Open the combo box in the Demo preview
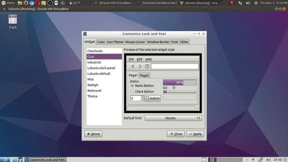The height and width of the screenshot is (162, 288). pyautogui.click(x=180, y=97)
